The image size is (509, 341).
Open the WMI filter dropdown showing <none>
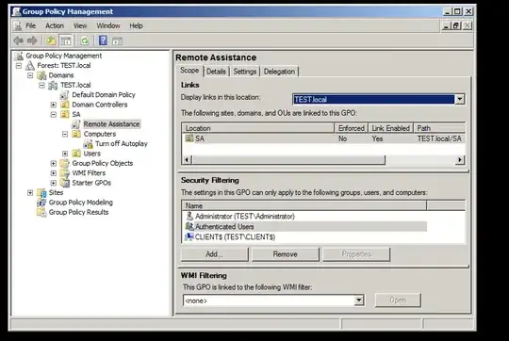359,300
